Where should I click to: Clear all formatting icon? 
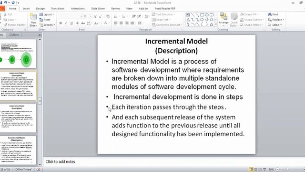coord(108,17)
